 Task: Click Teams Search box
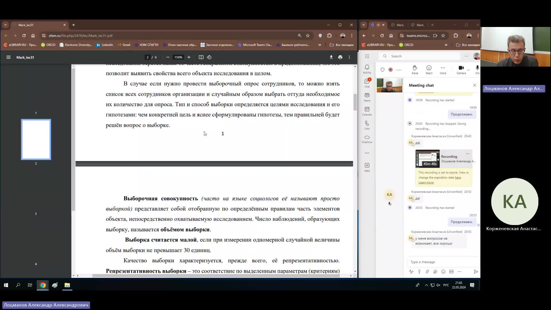(419, 56)
